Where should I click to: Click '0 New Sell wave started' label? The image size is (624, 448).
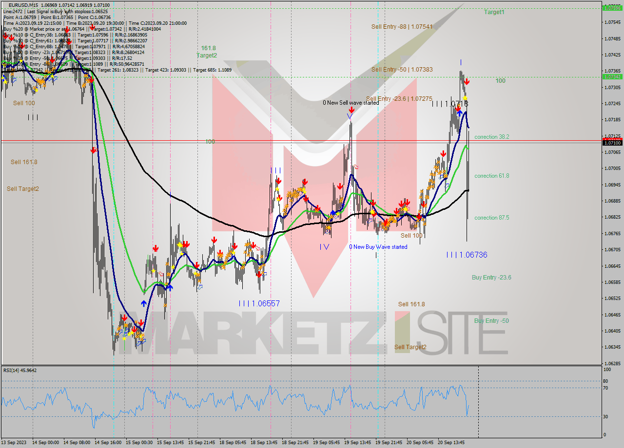click(351, 103)
